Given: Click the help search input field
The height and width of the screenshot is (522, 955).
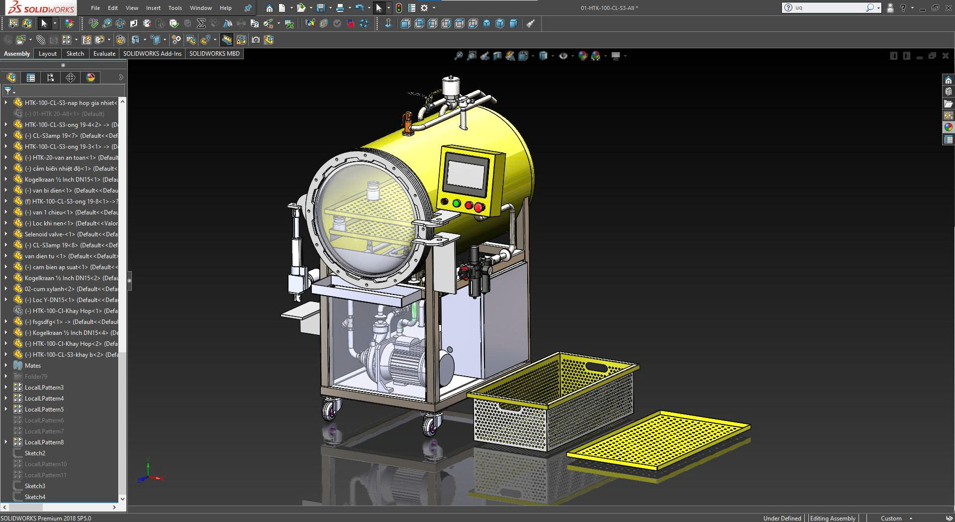Looking at the screenshot, I should tap(828, 8).
